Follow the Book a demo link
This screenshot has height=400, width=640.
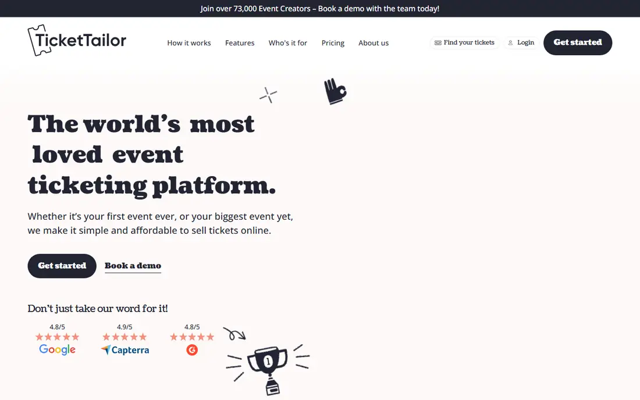133,266
